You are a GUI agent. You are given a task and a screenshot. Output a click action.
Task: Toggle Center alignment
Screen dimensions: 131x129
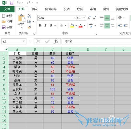click(107, 26)
